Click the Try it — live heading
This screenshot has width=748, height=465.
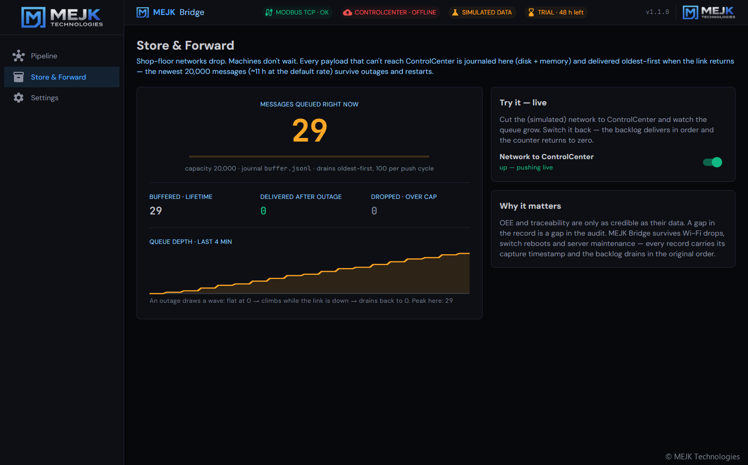(523, 103)
